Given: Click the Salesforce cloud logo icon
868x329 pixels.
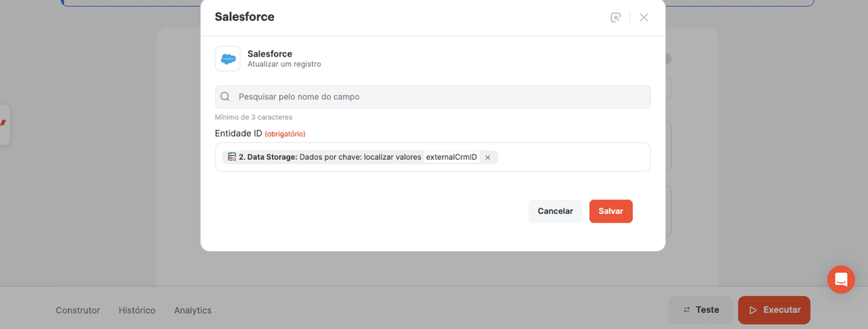Looking at the screenshot, I should pyautogui.click(x=228, y=59).
